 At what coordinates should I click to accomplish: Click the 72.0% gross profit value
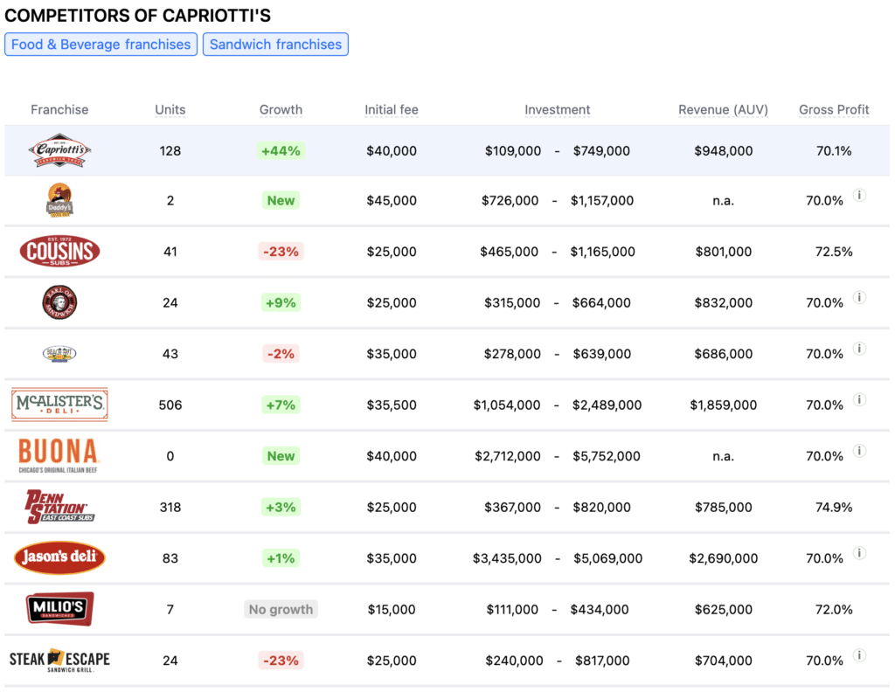pyautogui.click(x=834, y=609)
